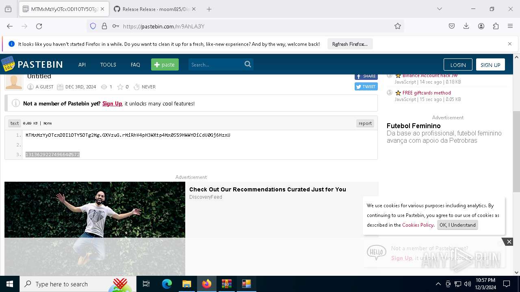Close the bottom overlay ad
Viewport: 520px width, 292px height.
point(509,242)
